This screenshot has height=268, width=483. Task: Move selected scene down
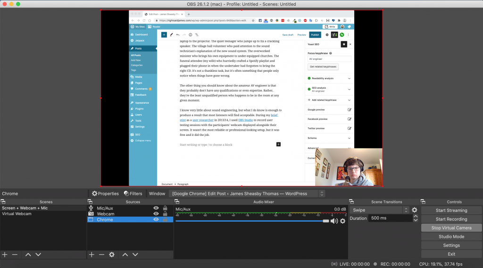(x=38, y=254)
